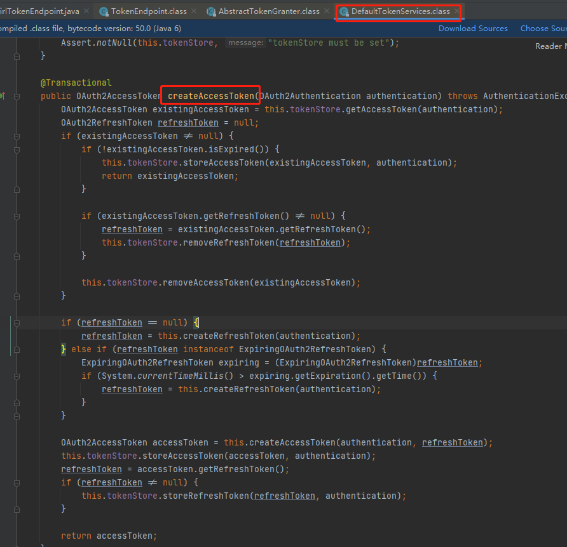The image size is (567, 547).
Task: Click 'Assert' in the notNull line
Action: 76,43
